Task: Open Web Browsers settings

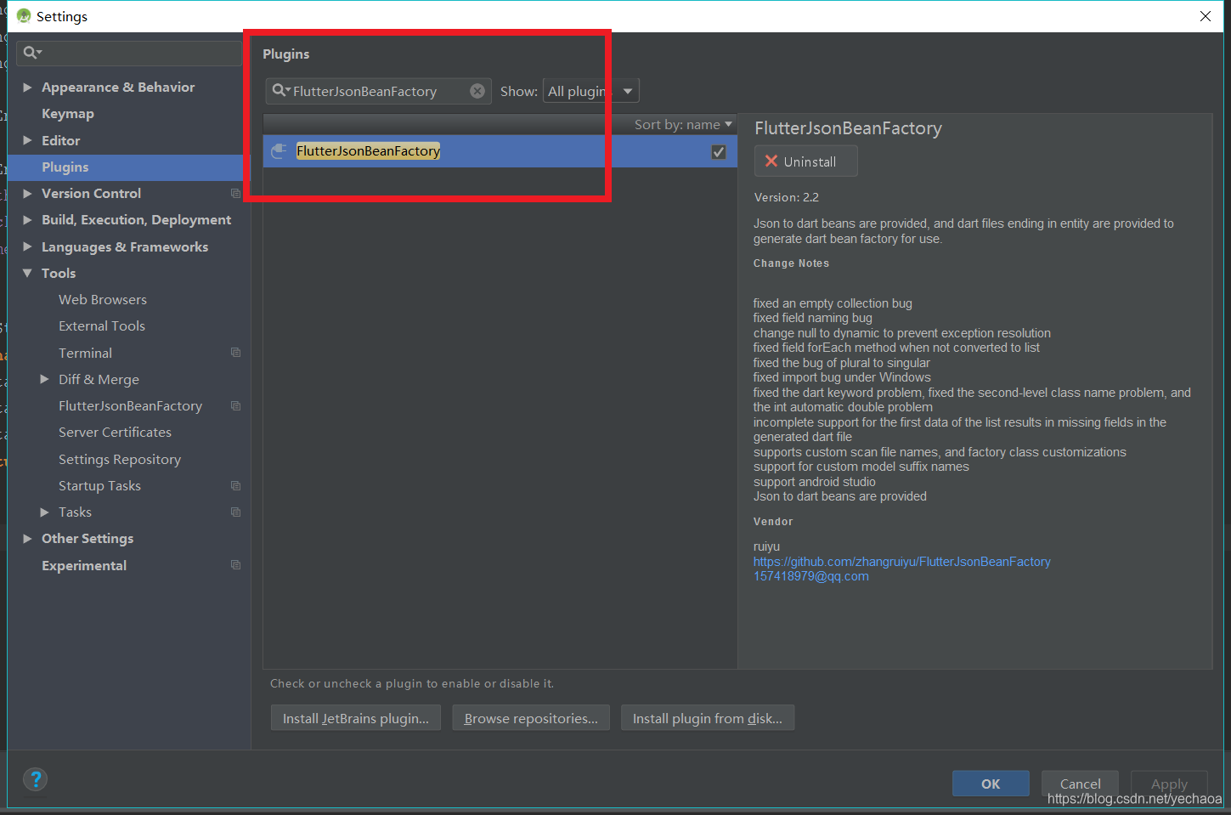Action: 103,300
